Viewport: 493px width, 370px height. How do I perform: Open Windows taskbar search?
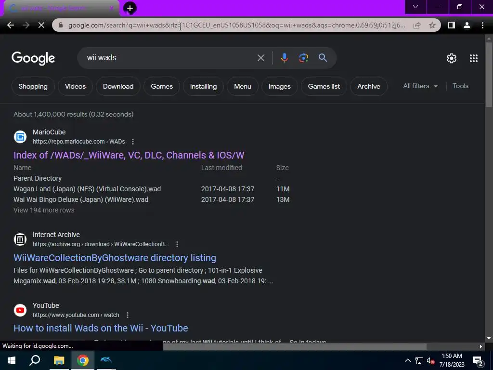35,360
